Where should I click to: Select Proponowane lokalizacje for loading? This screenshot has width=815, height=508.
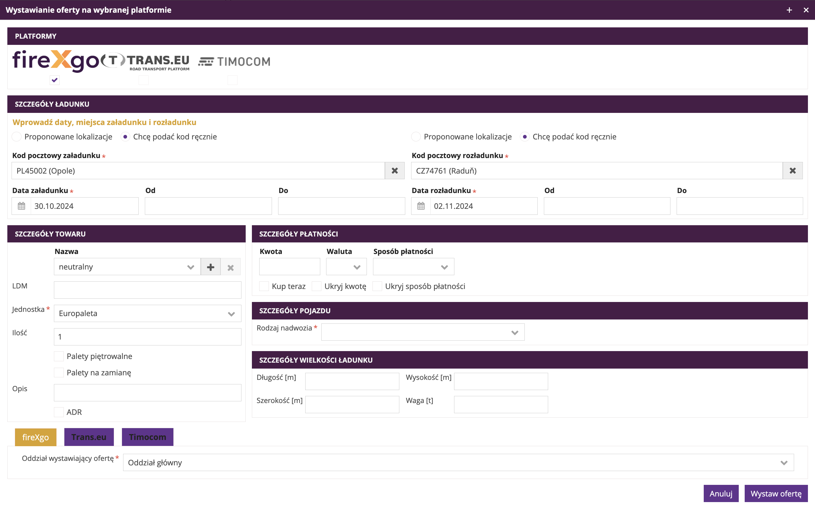click(x=16, y=137)
